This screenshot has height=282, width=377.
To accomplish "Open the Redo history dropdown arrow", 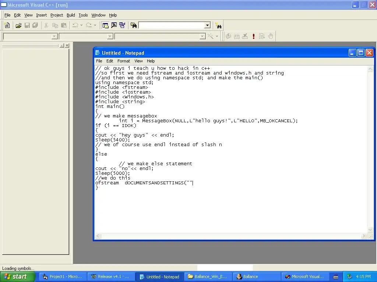I will click(x=95, y=25).
